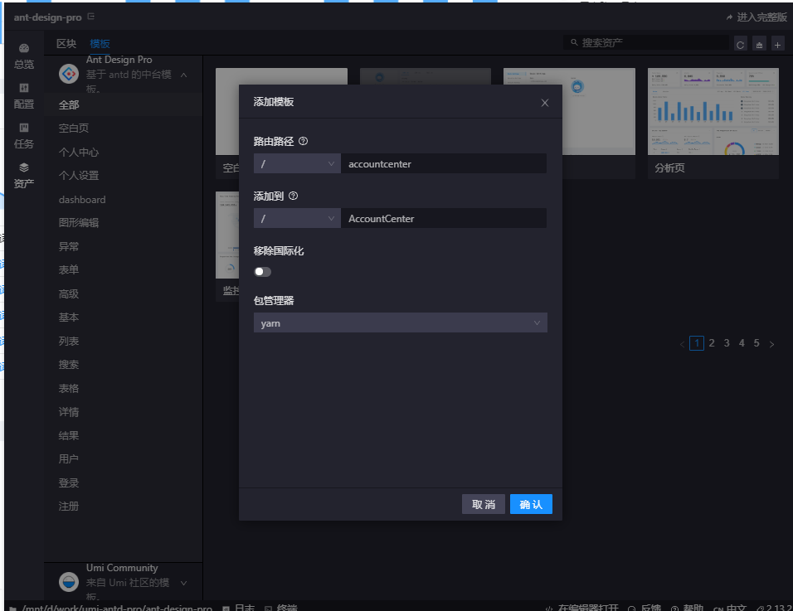The width and height of the screenshot is (793, 611).
Task: Select the 个人设置 category
Action: pyautogui.click(x=124, y=176)
